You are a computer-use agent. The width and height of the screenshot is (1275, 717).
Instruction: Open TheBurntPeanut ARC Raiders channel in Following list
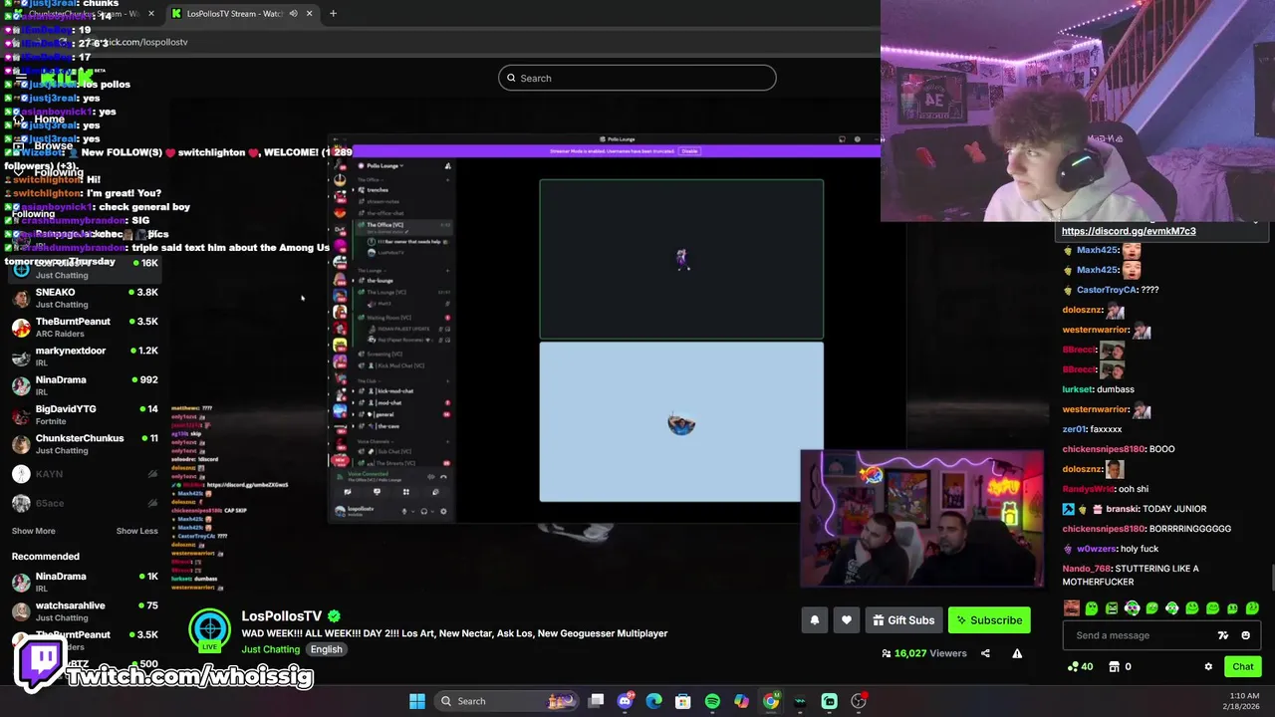click(x=85, y=327)
